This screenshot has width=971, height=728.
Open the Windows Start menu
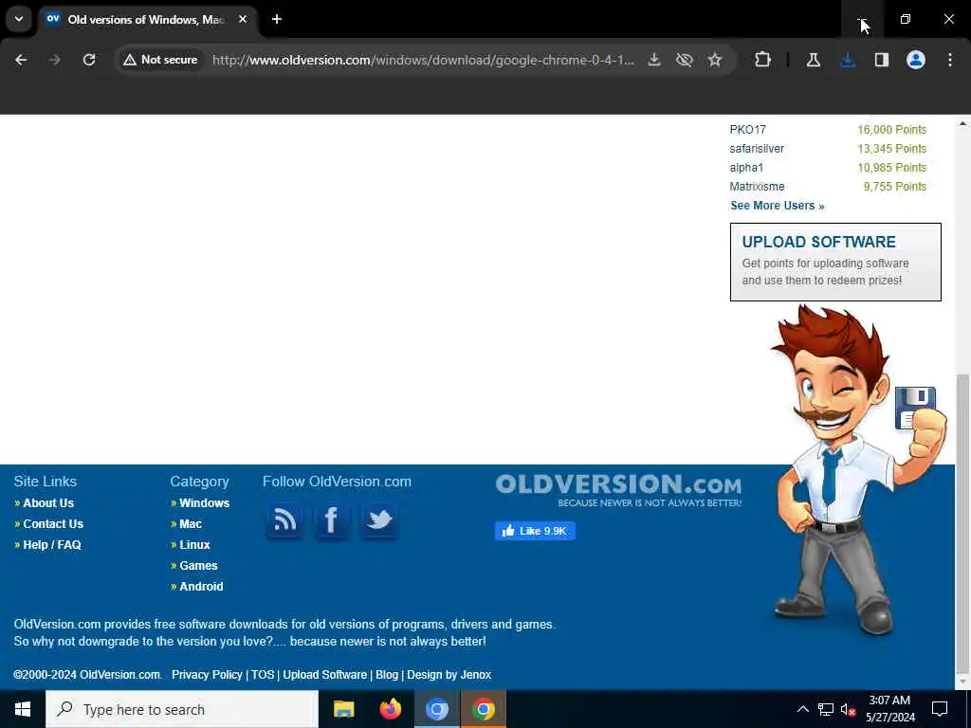pyautogui.click(x=23, y=709)
